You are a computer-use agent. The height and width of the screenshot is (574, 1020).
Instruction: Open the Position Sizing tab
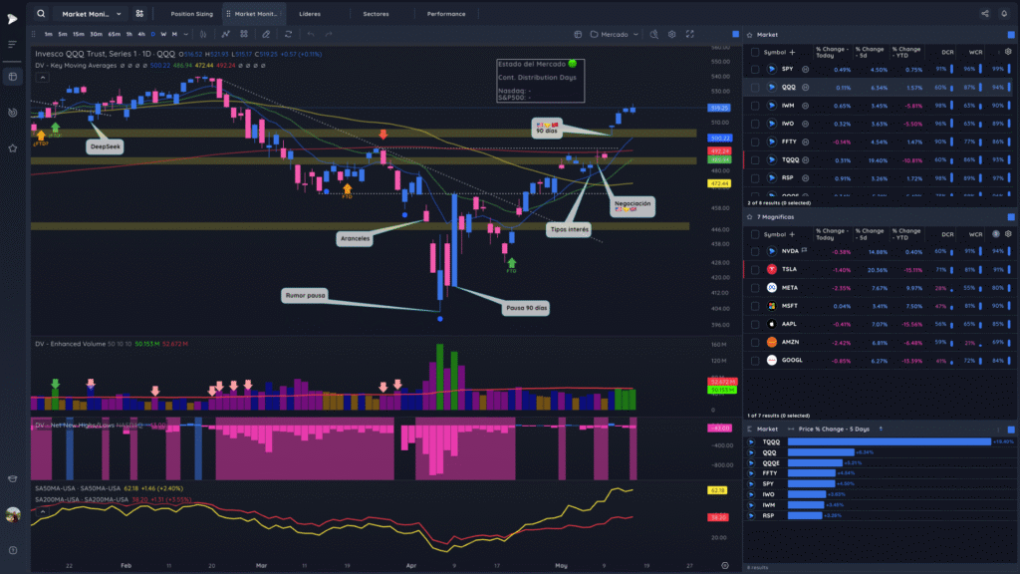192,14
